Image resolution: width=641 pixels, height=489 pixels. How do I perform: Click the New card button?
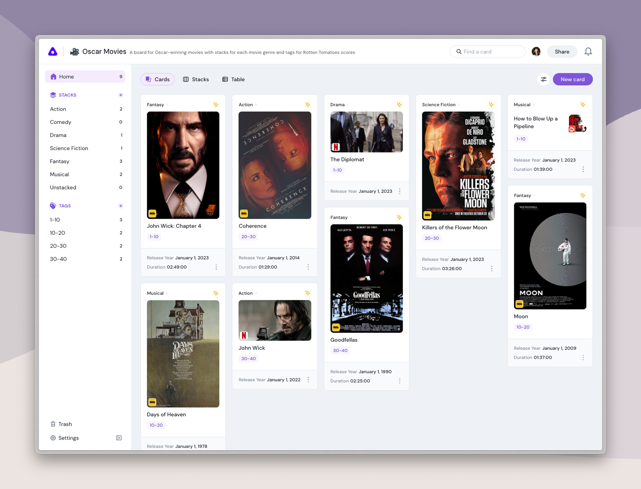pos(573,79)
